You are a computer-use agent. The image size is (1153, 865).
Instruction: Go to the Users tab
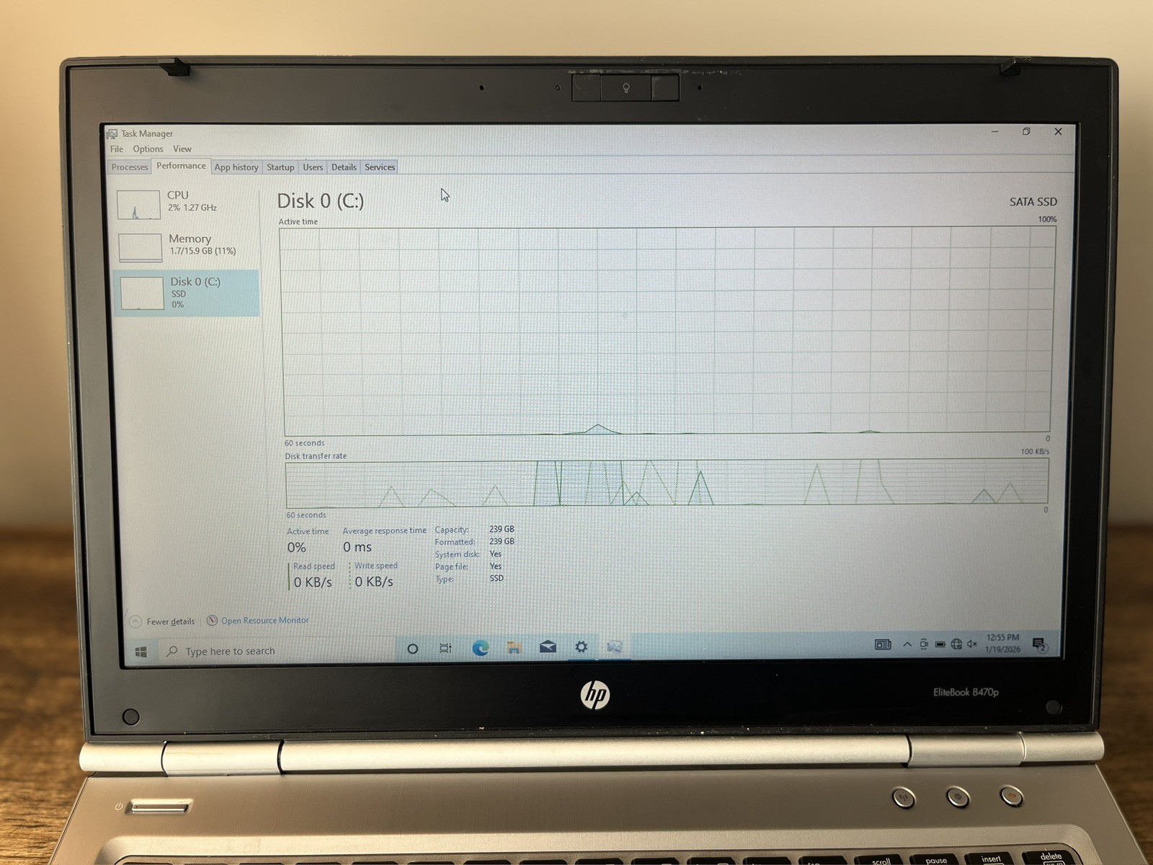tap(313, 167)
